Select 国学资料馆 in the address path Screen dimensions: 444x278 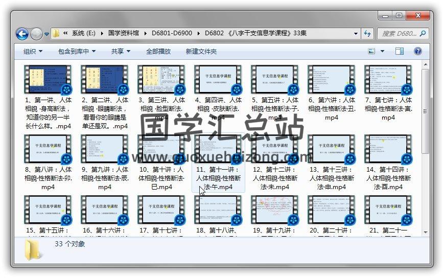pyautogui.click(x=124, y=33)
